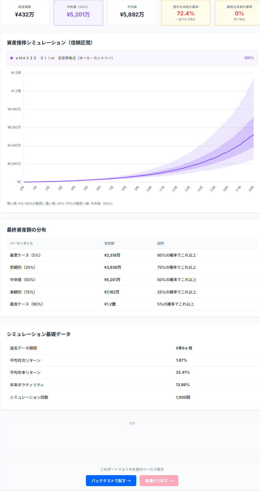Click the シミュレーション回数 row label
This screenshot has width=260, height=491.
pyautogui.click(x=29, y=397)
